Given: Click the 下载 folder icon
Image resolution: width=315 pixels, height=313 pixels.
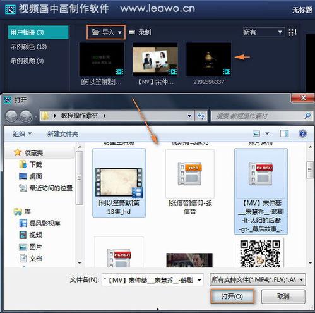Looking at the screenshot, I should [23, 164].
